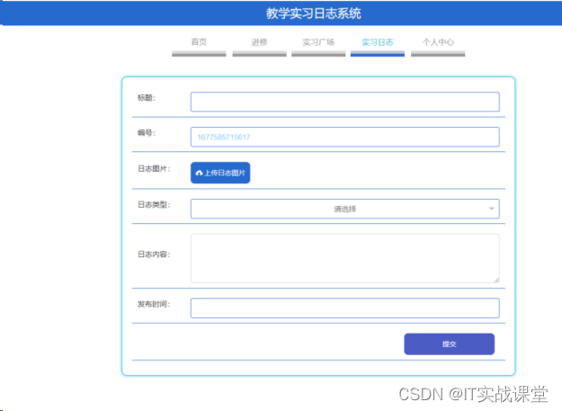Focus the 日志内容 text area
562x411 pixels.
pyautogui.click(x=344, y=258)
